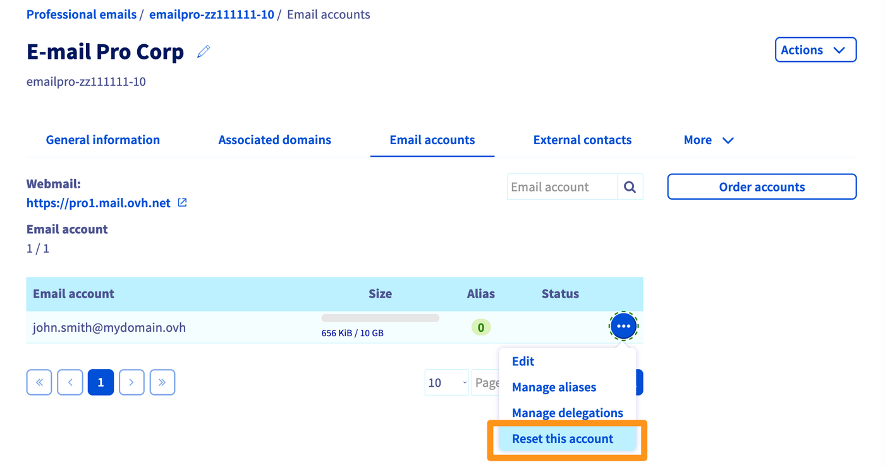Open the Associated domains tab
Screen dimensions: 885x467
(274, 140)
